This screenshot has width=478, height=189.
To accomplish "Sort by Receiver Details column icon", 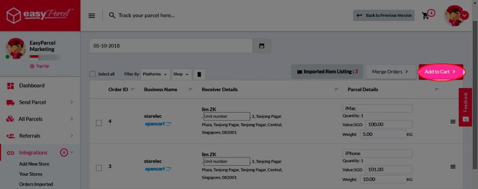I will [x=337, y=90].
